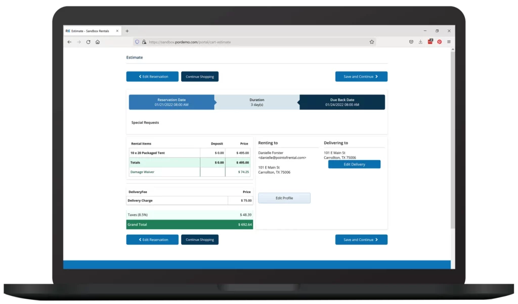Viewport: 518px width, 304px height.
Task: Click the scrollbar up arrow
Action: coord(453,49)
